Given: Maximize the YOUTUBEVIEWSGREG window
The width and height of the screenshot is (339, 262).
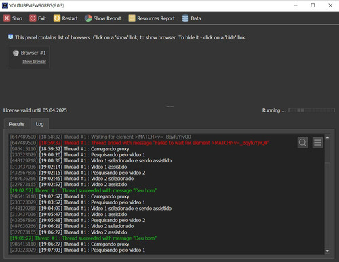Looking at the screenshot, I should (313, 5).
